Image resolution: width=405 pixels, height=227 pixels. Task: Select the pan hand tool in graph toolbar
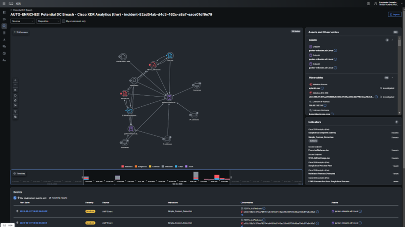point(15,101)
